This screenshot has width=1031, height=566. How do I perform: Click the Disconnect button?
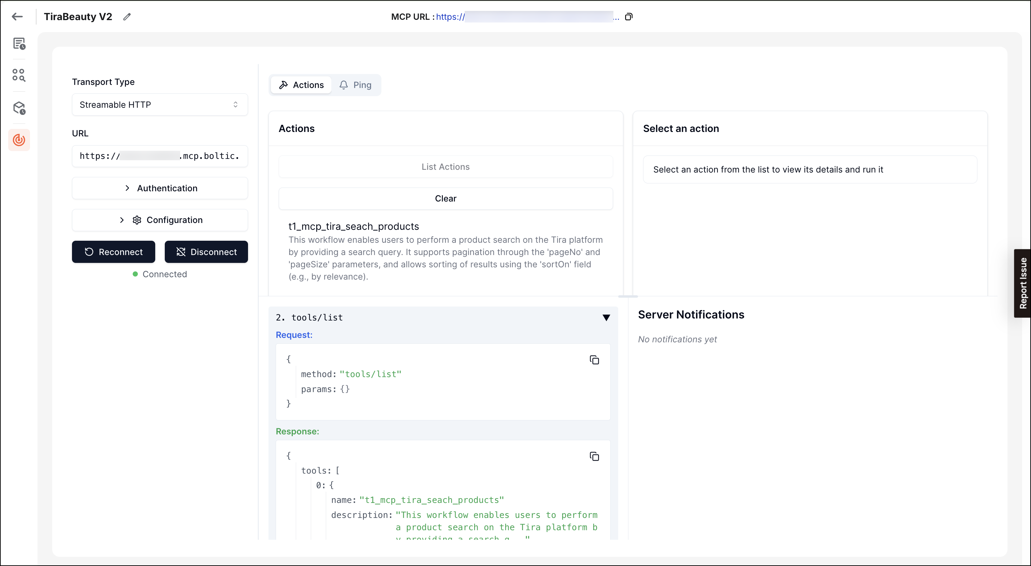coord(206,252)
